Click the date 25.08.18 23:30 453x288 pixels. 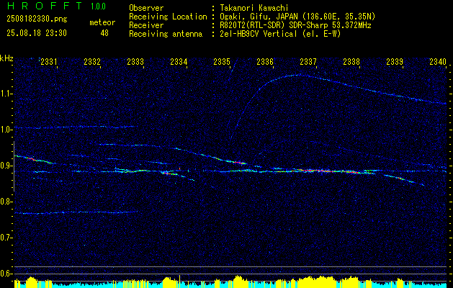37,33
